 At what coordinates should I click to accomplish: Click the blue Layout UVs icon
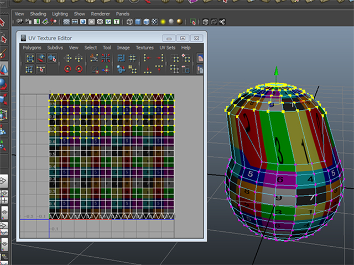[x=121, y=59]
